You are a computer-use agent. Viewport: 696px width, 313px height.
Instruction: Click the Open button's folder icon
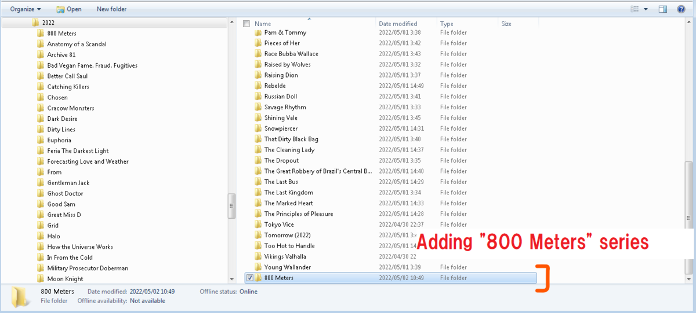pos(60,9)
